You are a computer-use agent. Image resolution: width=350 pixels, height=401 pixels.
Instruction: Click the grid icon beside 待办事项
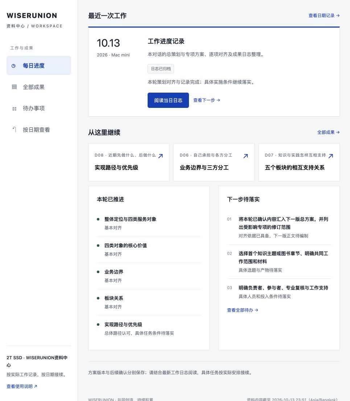point(14,109)
